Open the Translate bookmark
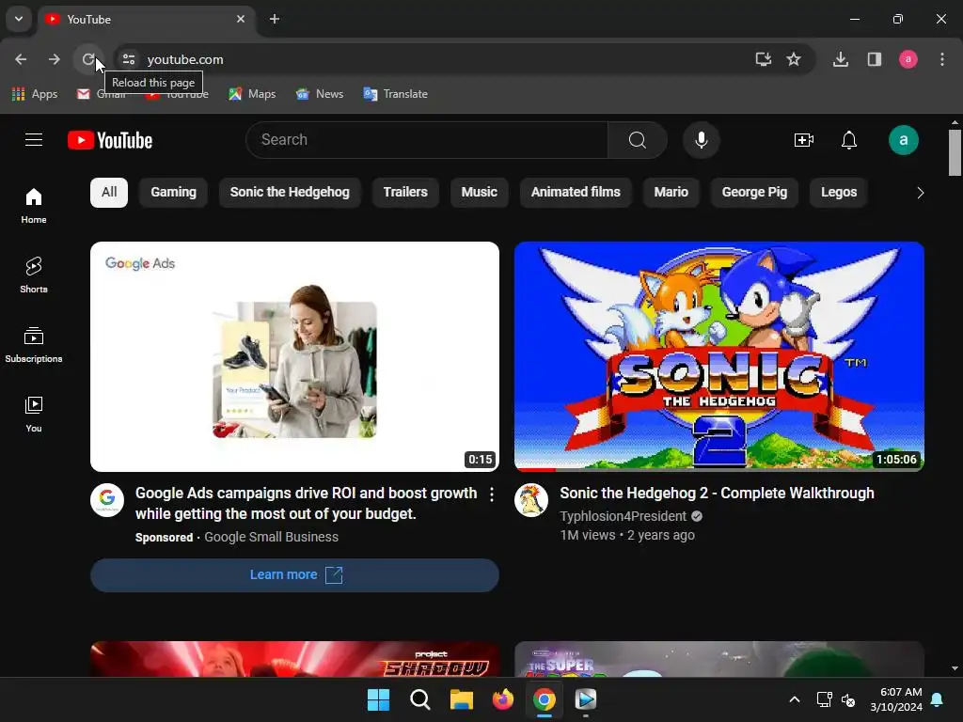The height and width of the screenshot is (722, 963). 396,94
